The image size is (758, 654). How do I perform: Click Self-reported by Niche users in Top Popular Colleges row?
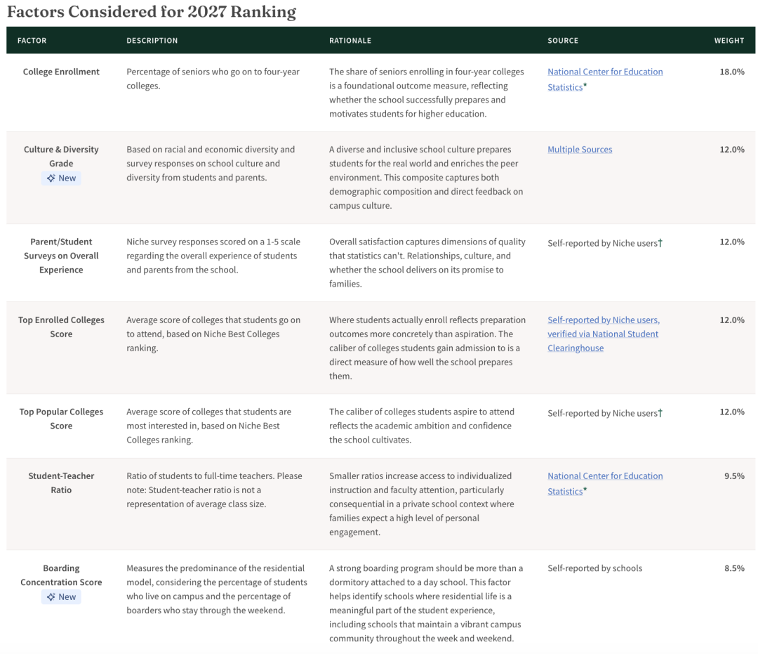pyautogui.click(x=605, y=413)
